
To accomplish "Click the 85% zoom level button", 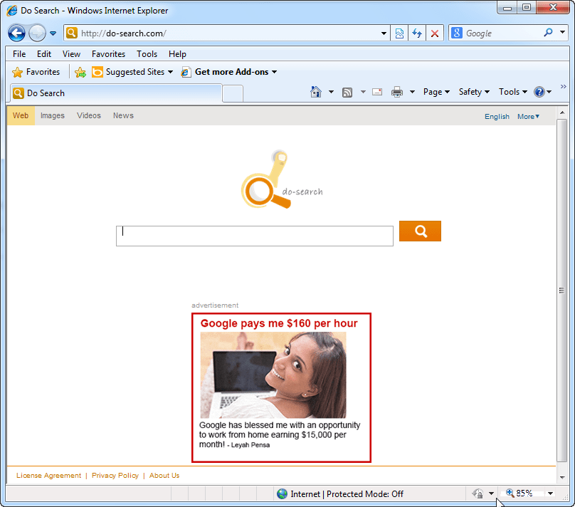I will (520, 493).
